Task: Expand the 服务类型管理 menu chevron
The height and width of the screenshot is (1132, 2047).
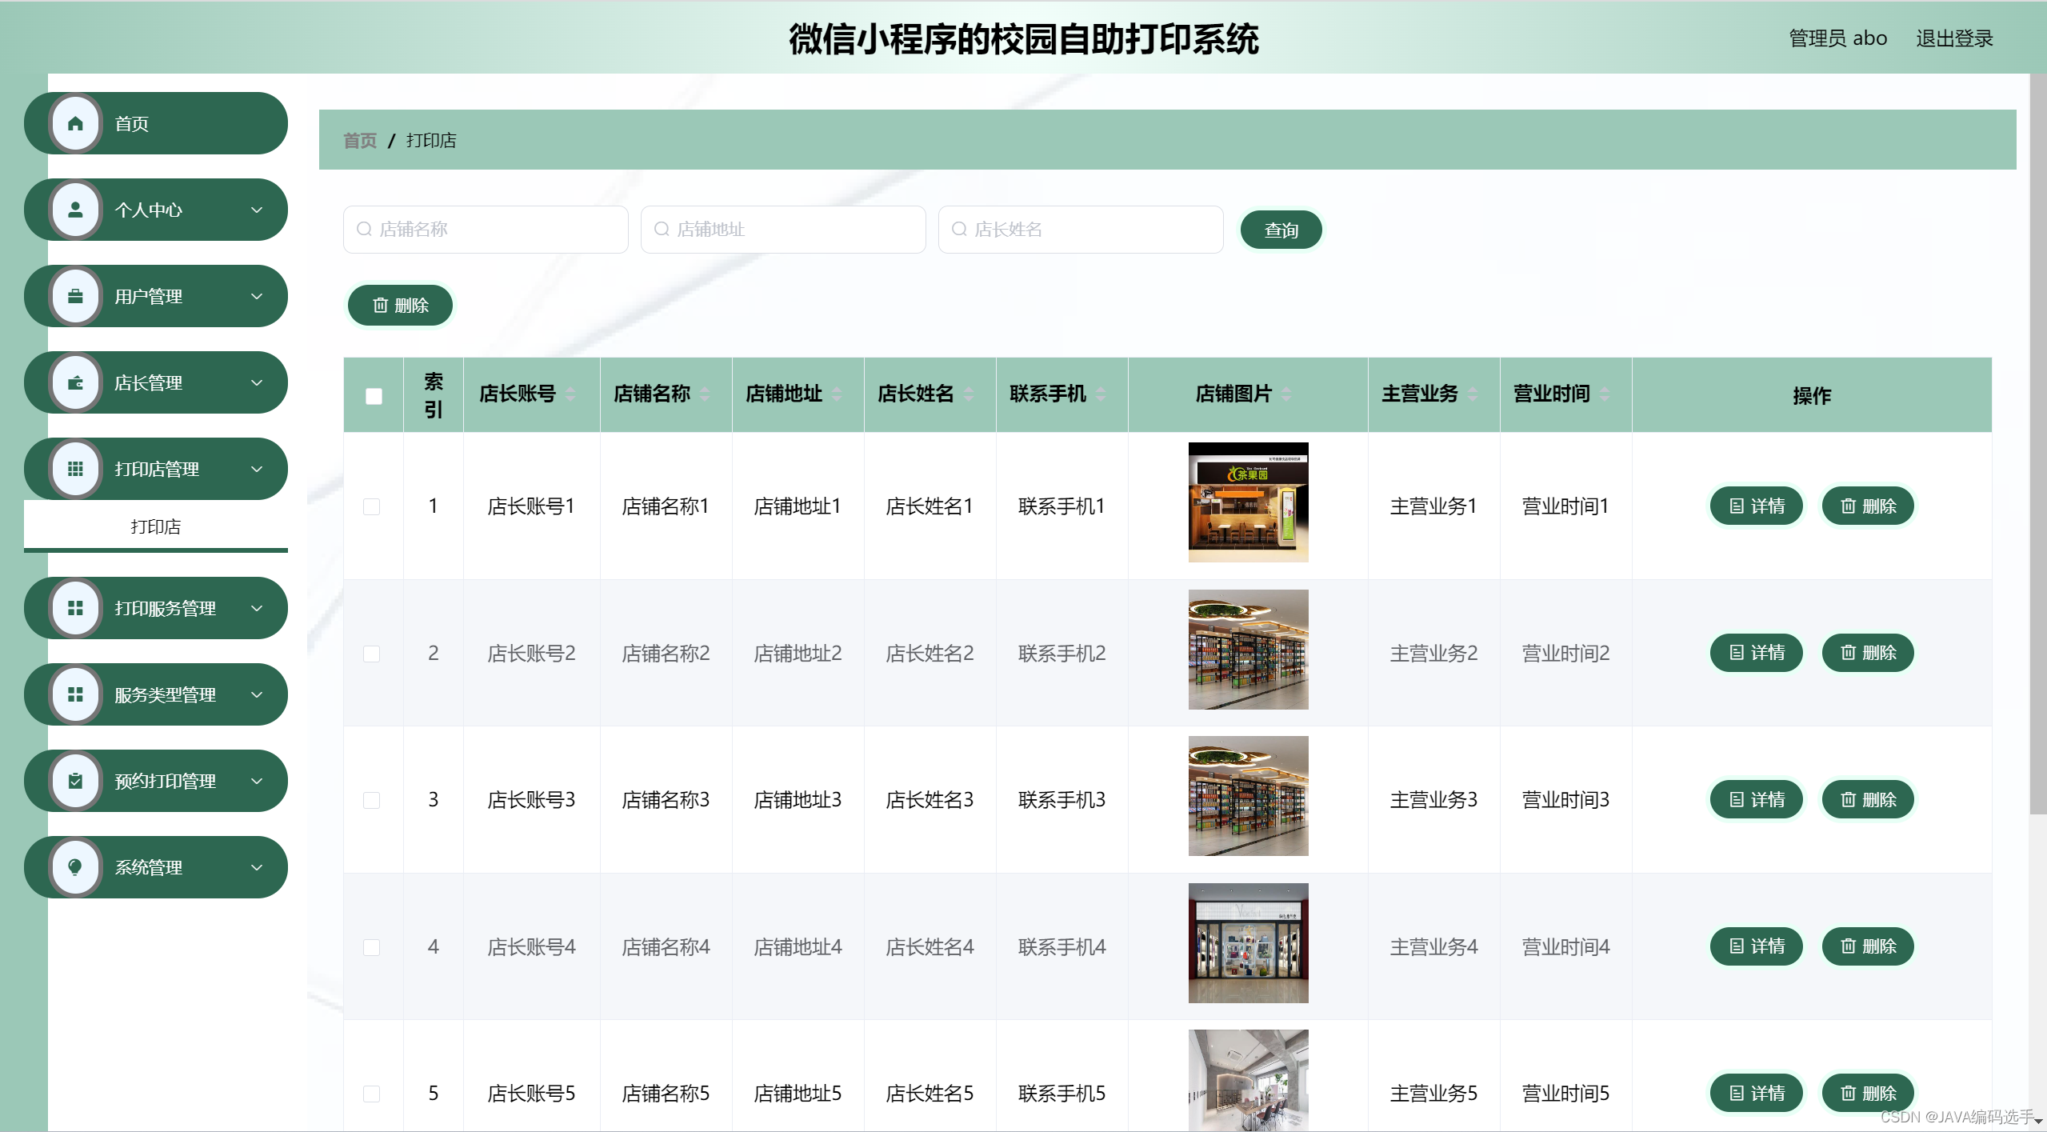Action: (257, 694)
